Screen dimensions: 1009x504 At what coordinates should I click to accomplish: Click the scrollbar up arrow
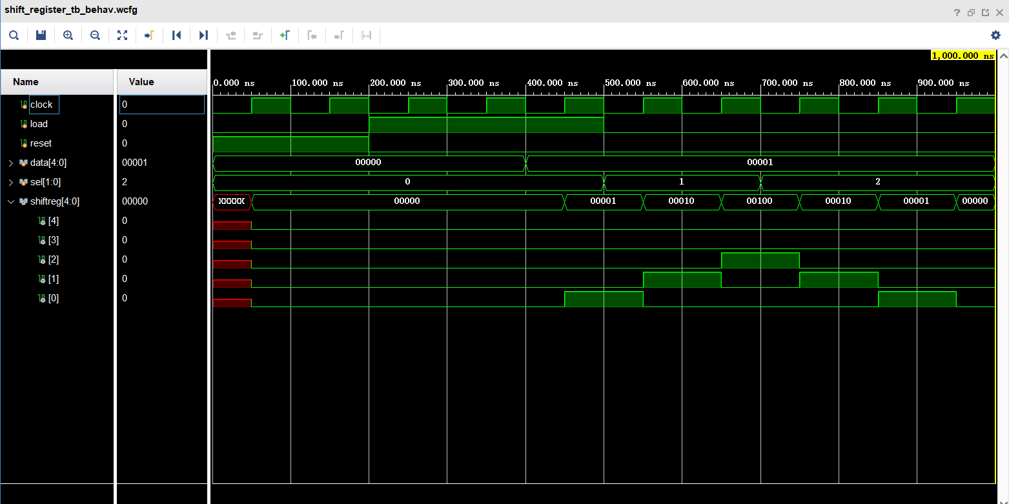pos(1003,56)
